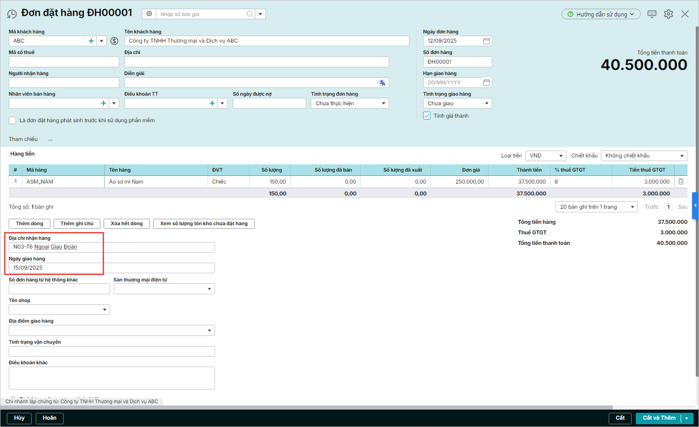Click into the Mã số thuế field

[x=64, y=62]
